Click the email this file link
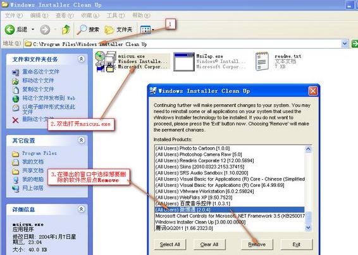Viewport: 358px width, 255px height. [x=49, y=109]
